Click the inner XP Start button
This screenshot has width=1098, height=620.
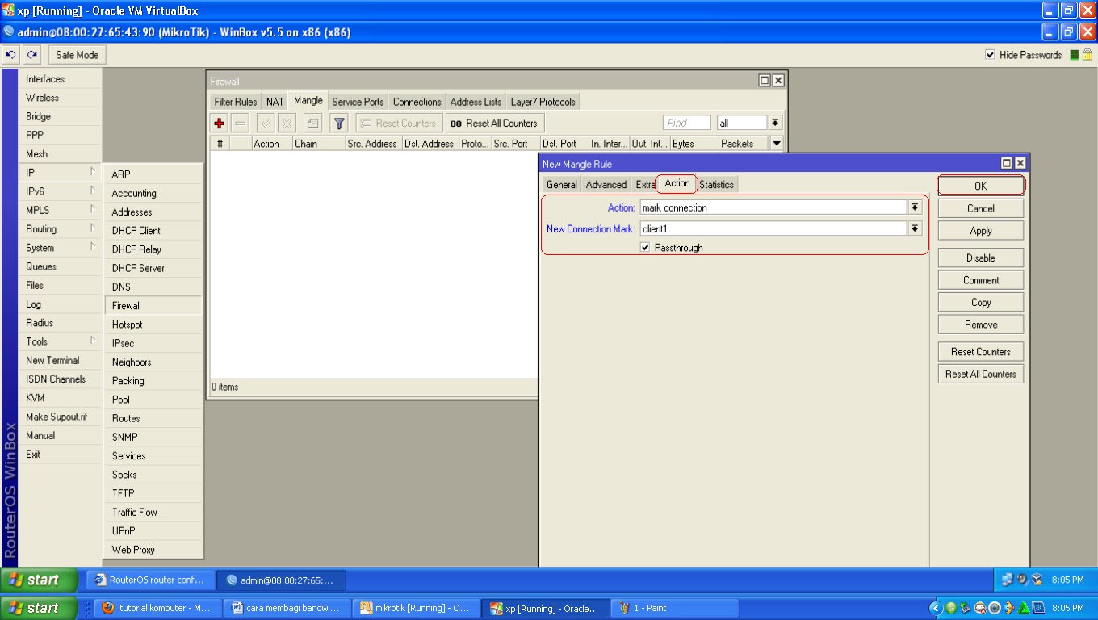point(40,580)
